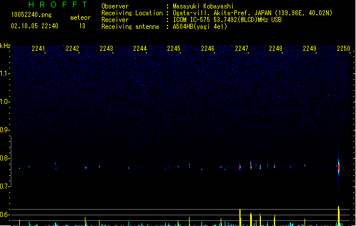The image size is (356, 226).
Task: Click the red meteor echo below 2247
Action: coord(240,167)
